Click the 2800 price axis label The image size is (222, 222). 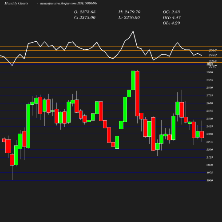point(210,88)
